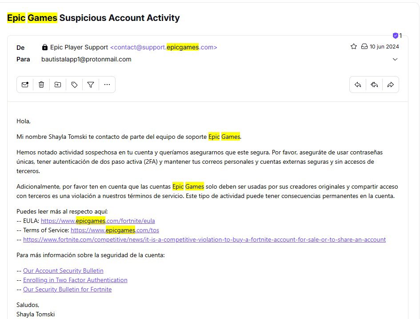Click the Reply all double-arrow icon
The image size is (420, 319).
[x=374, y=85]
